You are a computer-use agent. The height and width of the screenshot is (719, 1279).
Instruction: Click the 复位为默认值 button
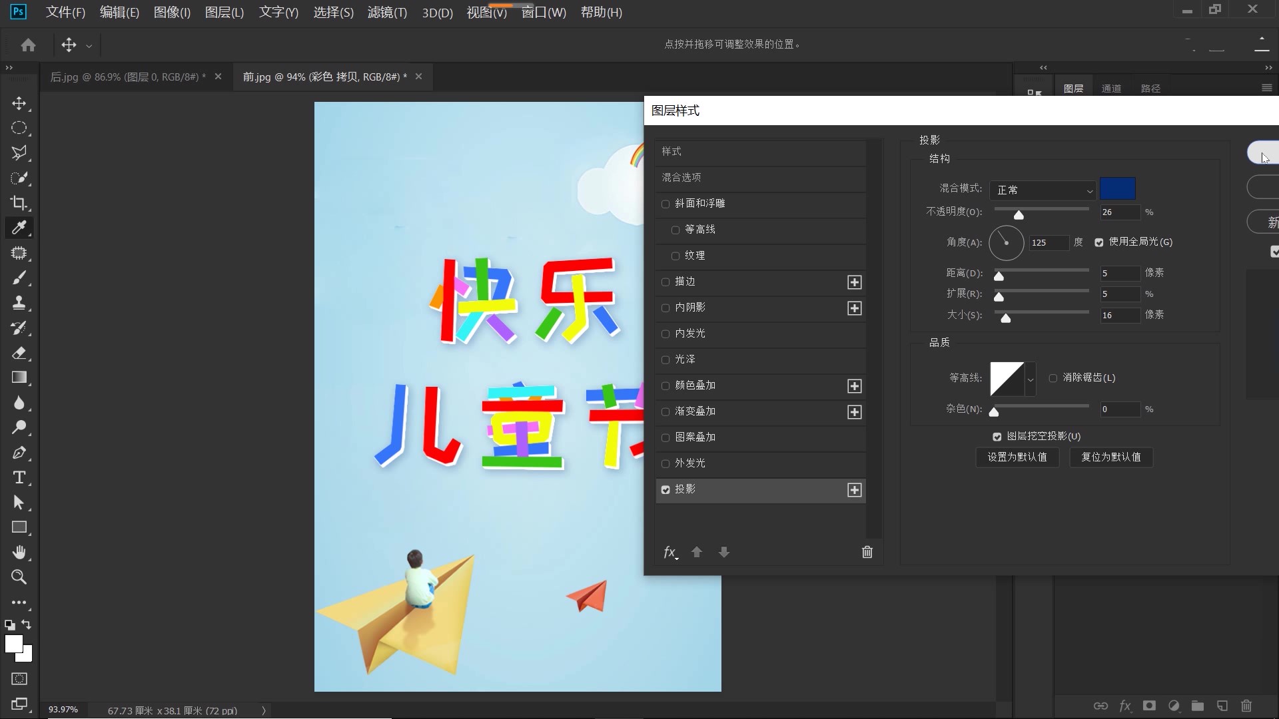1111,457
